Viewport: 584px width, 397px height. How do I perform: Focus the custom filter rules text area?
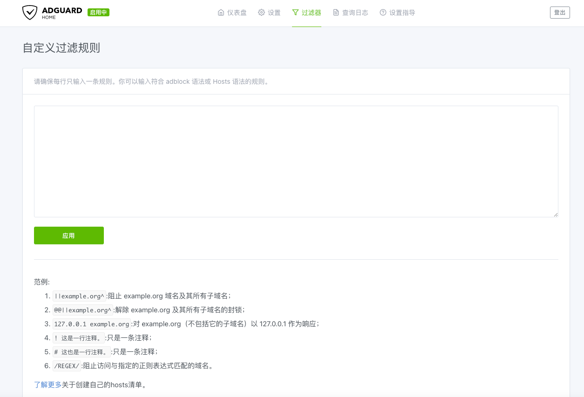pos(296,161)
